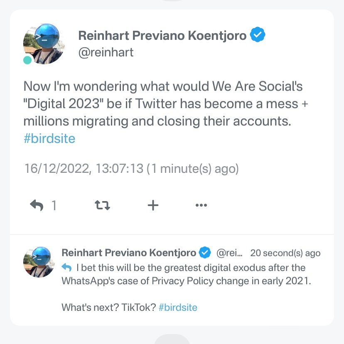
Task: Click the author name on the main post
Action: [162, 36]
